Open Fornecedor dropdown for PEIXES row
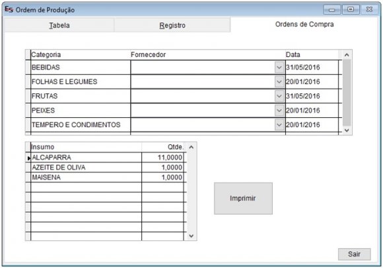 click(279, 111)
